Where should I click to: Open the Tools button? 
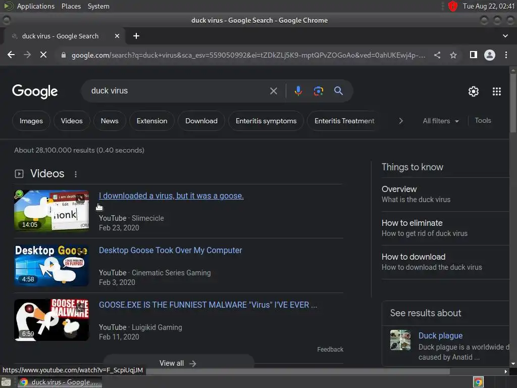point(483,120)
